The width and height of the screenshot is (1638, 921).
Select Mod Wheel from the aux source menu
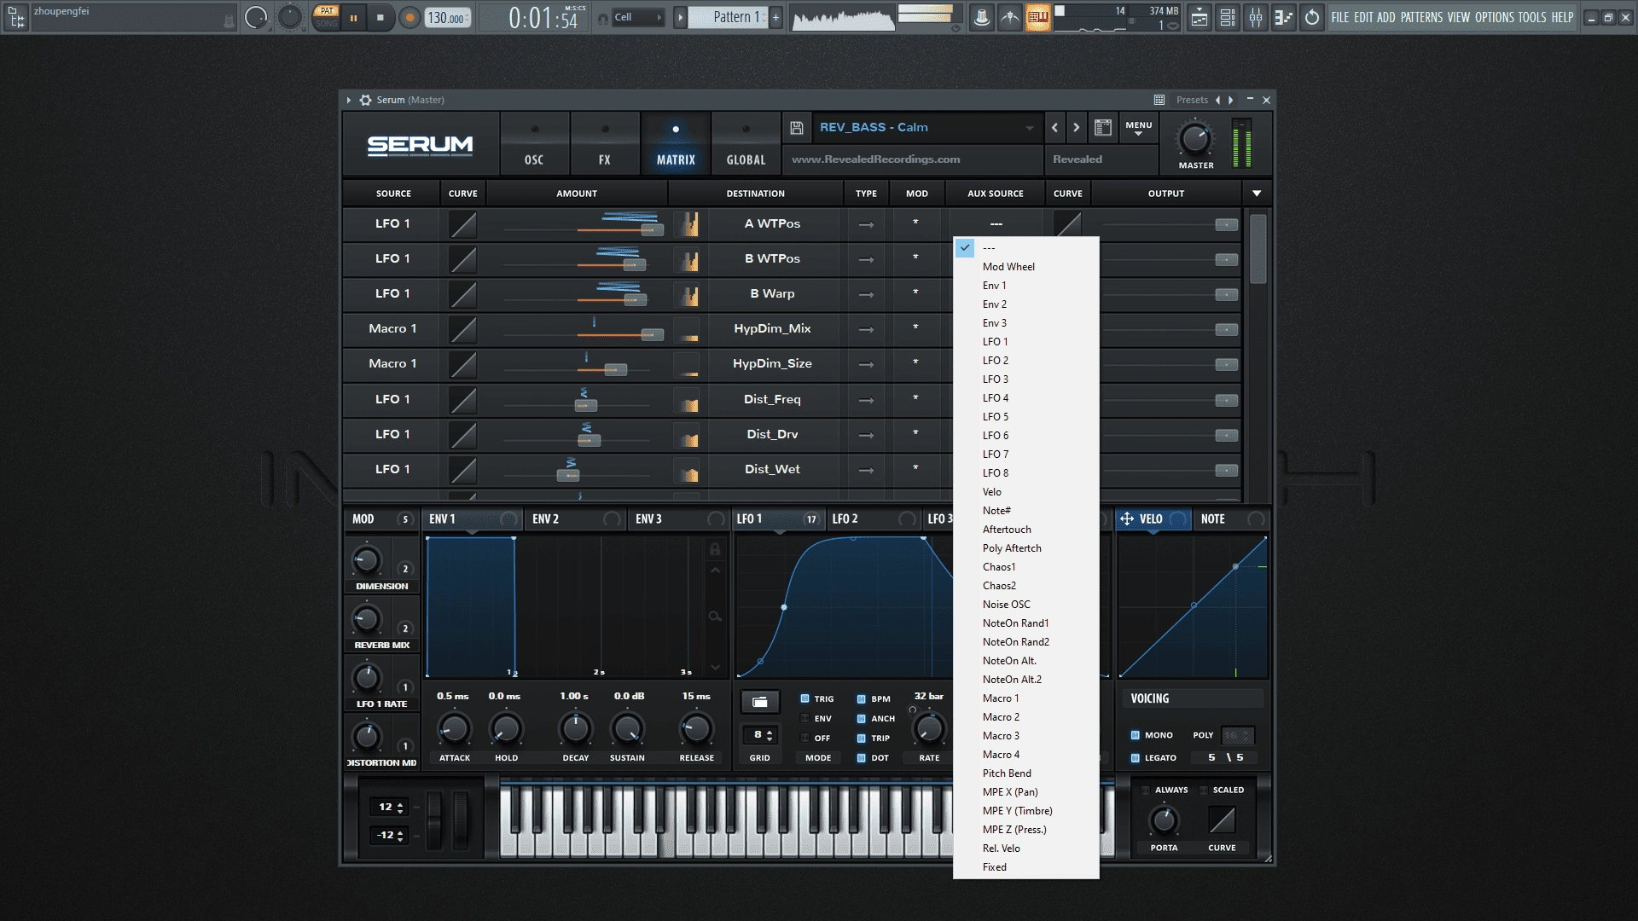pos(1025,267)
